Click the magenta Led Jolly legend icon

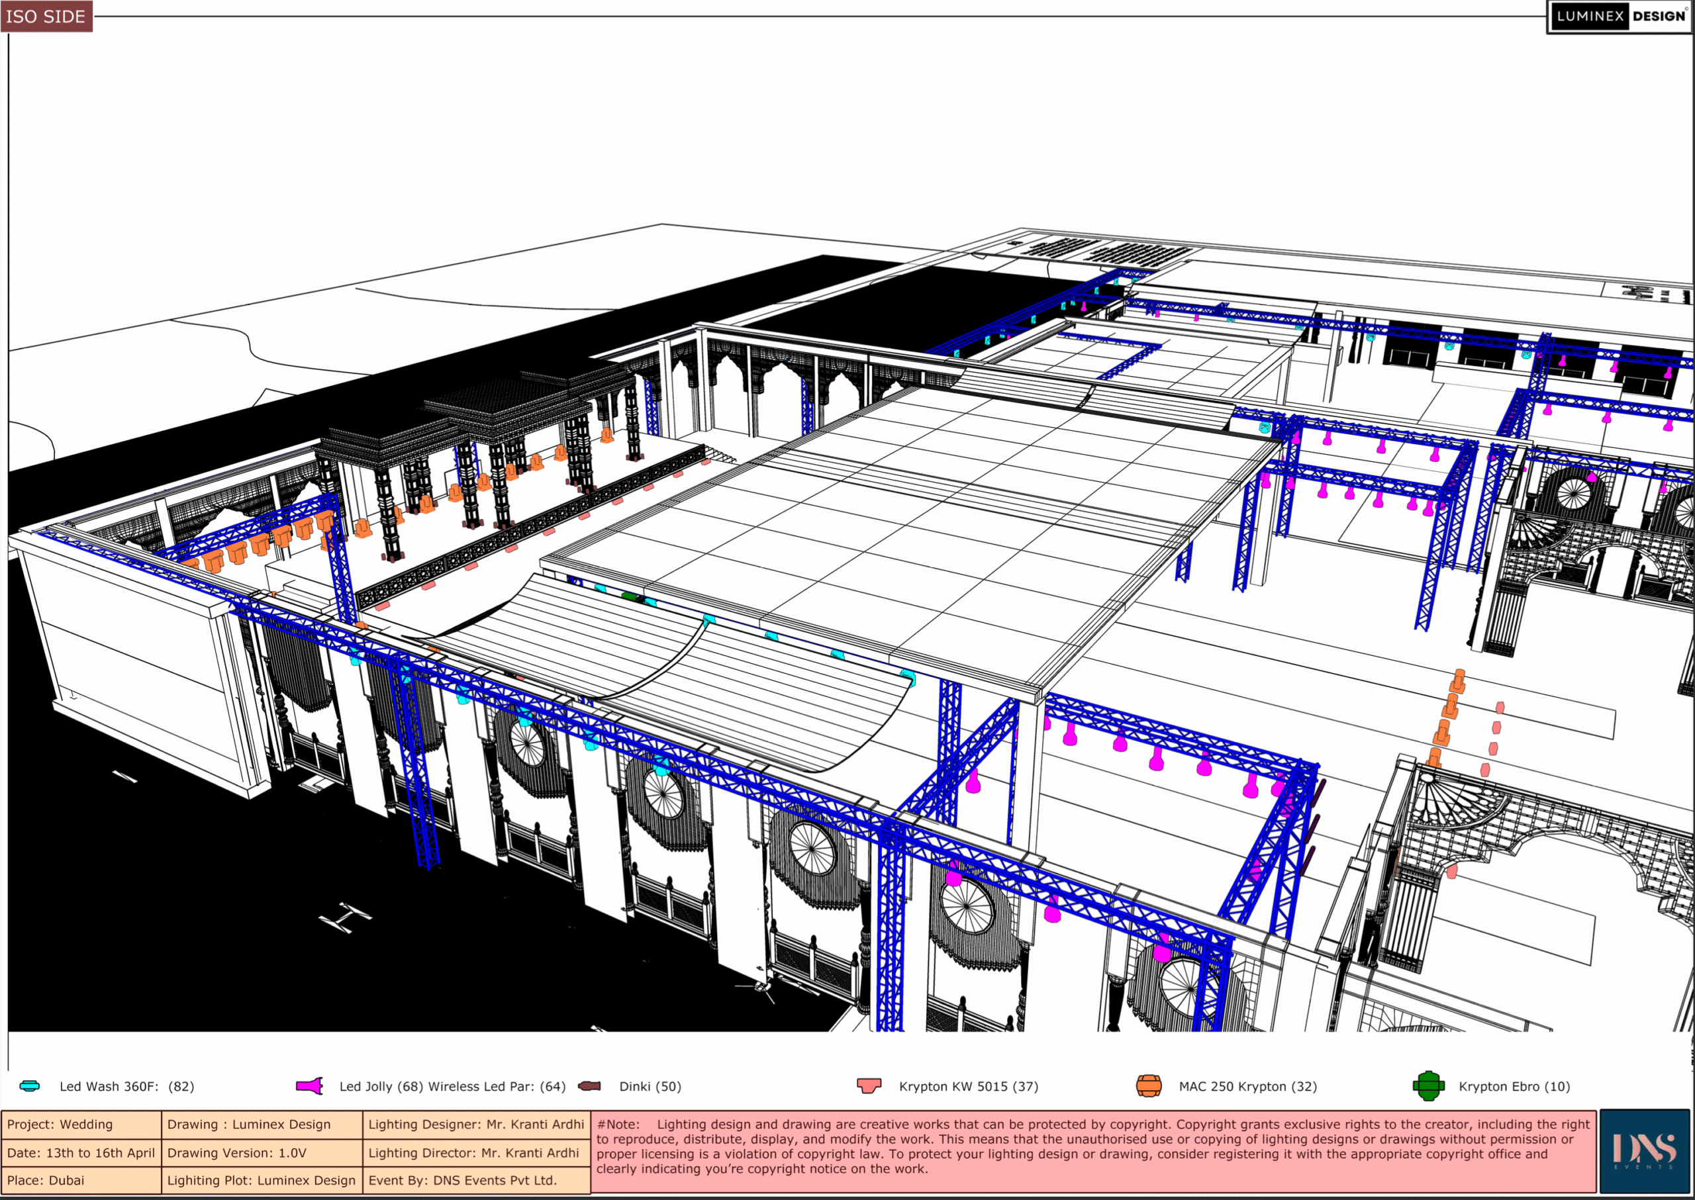coord(309,1085)
